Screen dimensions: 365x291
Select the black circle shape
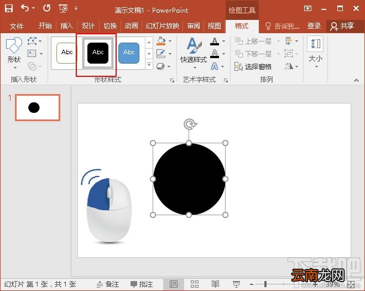click(189, 179)
